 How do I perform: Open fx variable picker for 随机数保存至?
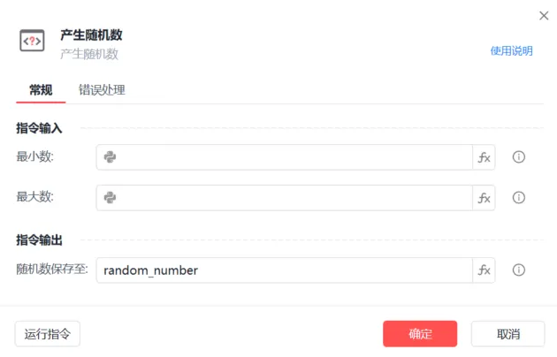click(x=484, y=270)
